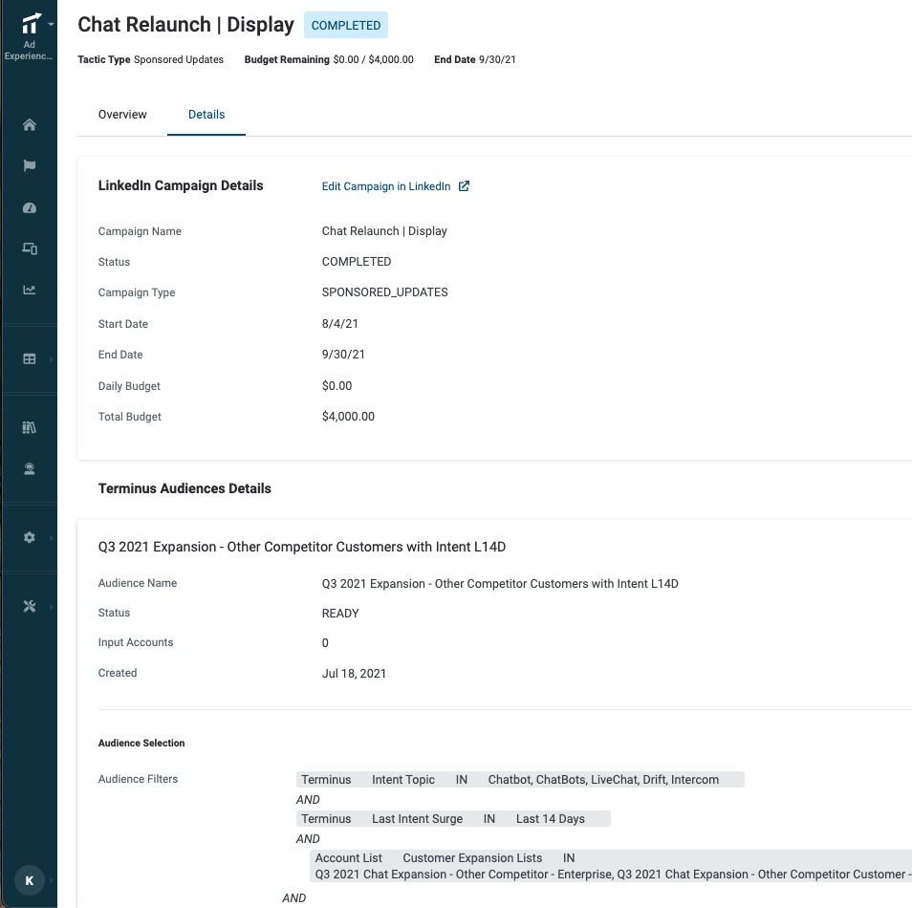Select the Details tab
The height and width of the screenshot is (908, 912).
(x=206, y=115)
